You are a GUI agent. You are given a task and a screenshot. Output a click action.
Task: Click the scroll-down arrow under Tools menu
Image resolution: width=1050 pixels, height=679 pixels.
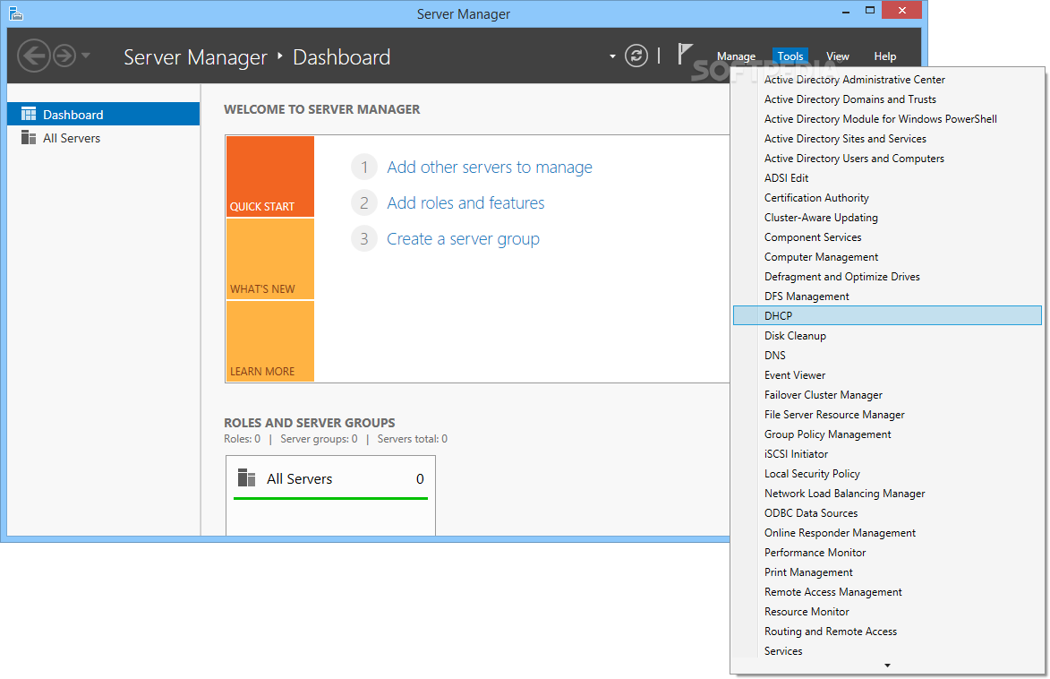tap(887, 666)
